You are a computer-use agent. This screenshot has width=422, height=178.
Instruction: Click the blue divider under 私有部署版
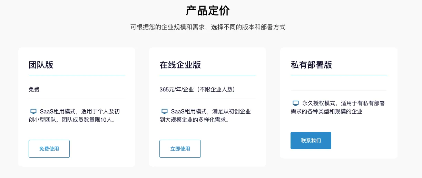pos(339,75)
